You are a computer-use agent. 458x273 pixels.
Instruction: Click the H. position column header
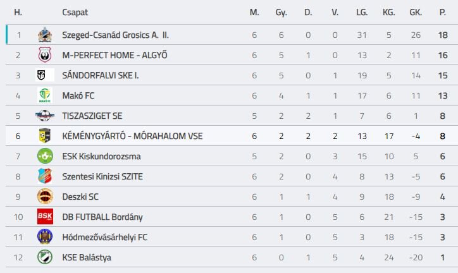[x=18, y=12]
